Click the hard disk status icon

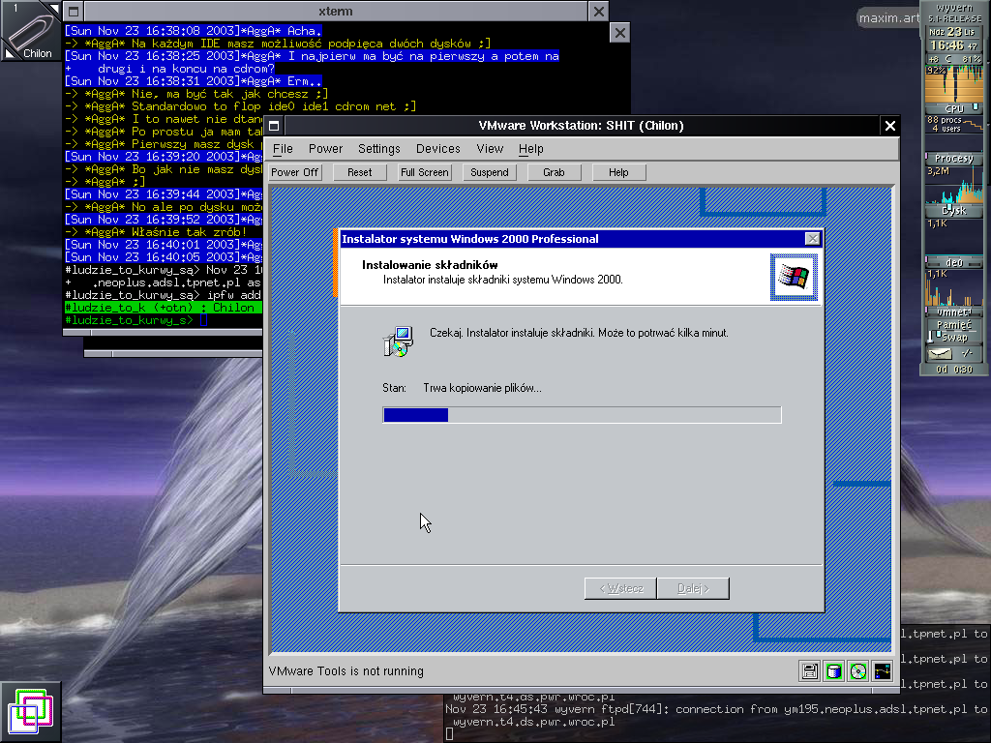pyautogui.click(x=833, y=670)
